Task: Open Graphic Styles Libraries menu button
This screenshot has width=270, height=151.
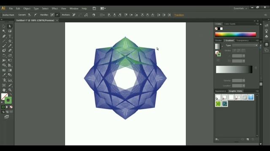Action: tap(217, 139)
